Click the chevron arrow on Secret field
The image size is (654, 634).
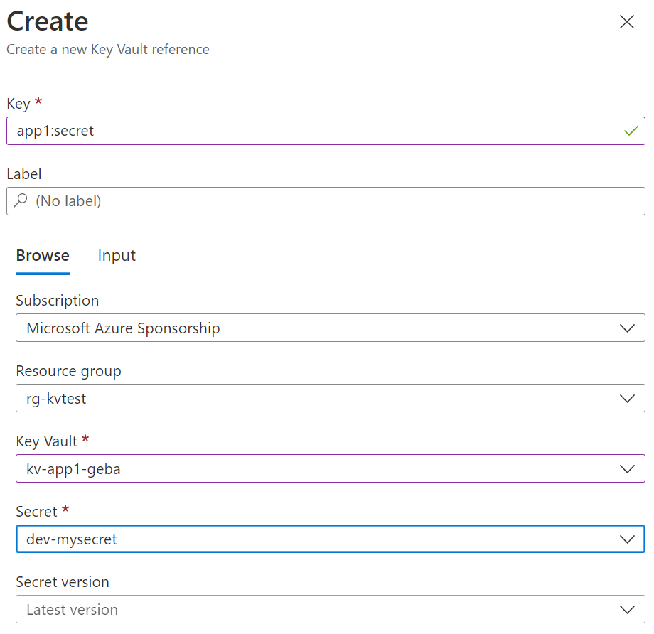click(626, 539)
